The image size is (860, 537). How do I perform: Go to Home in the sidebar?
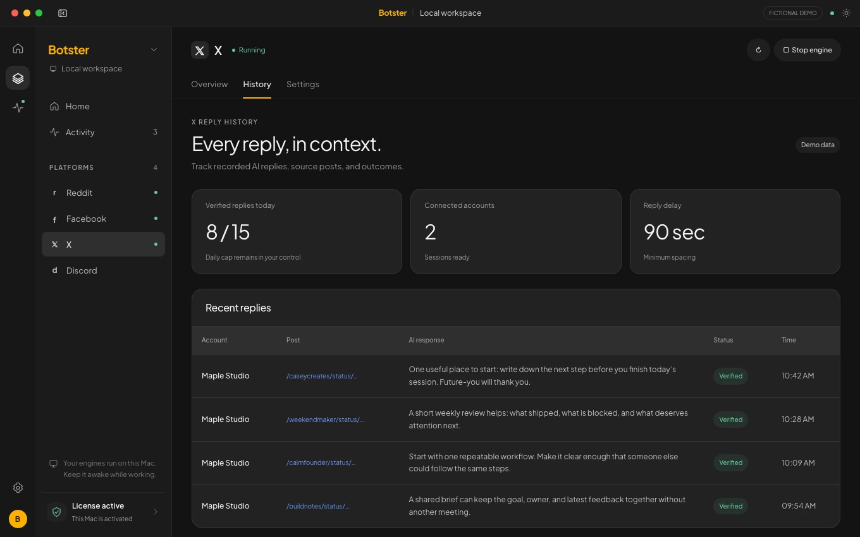(103, 106)
